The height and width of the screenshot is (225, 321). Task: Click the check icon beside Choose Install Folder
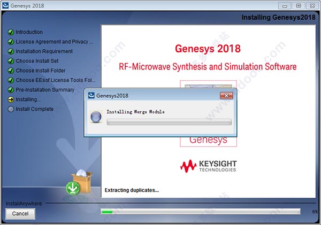pyautogui.click(x=11, y=71)
